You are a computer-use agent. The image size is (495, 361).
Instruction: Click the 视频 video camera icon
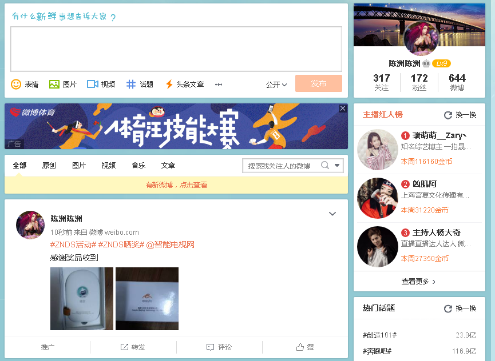pyautogui.click(x=93, y=84)
